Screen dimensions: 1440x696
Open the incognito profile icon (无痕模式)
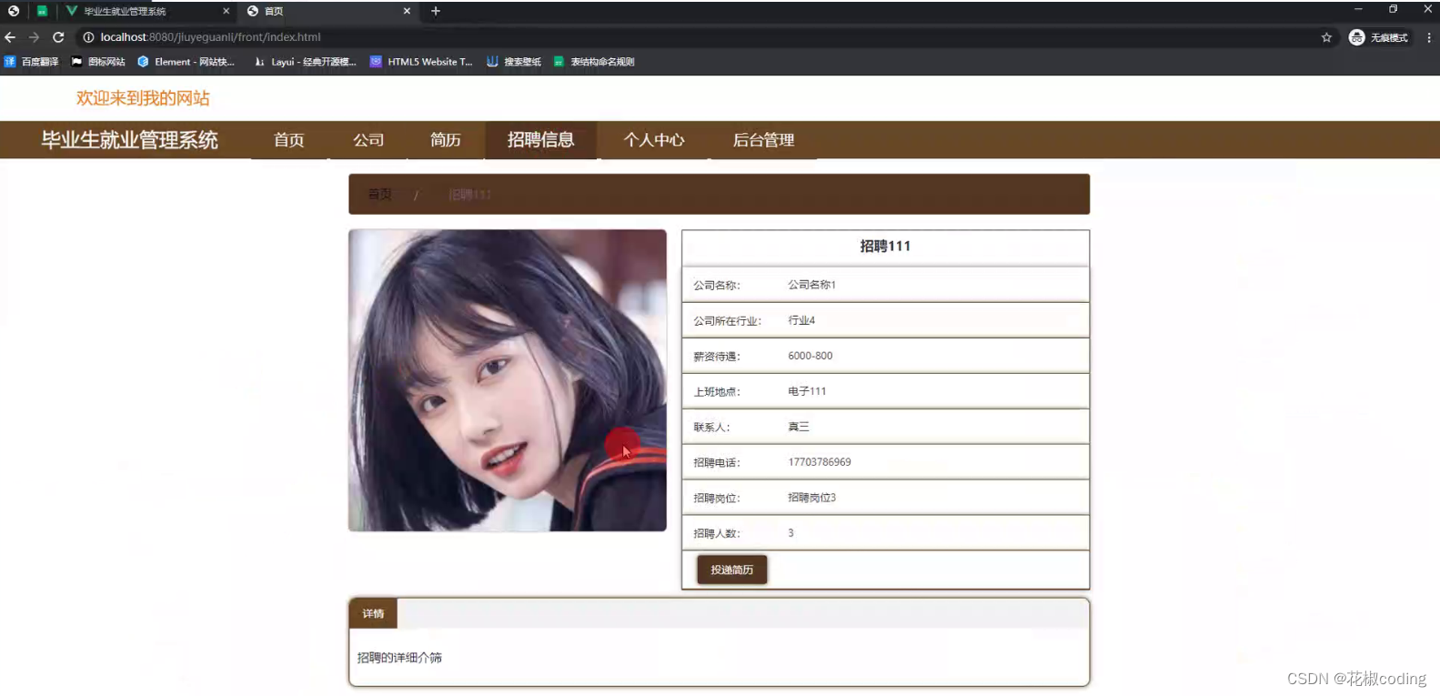point(1378,37)
